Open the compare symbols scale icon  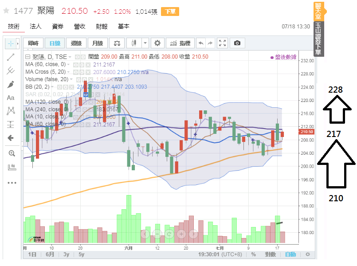117,43
